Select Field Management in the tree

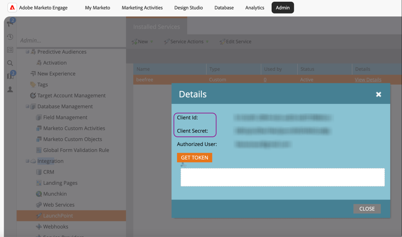[x=65, y=117]
